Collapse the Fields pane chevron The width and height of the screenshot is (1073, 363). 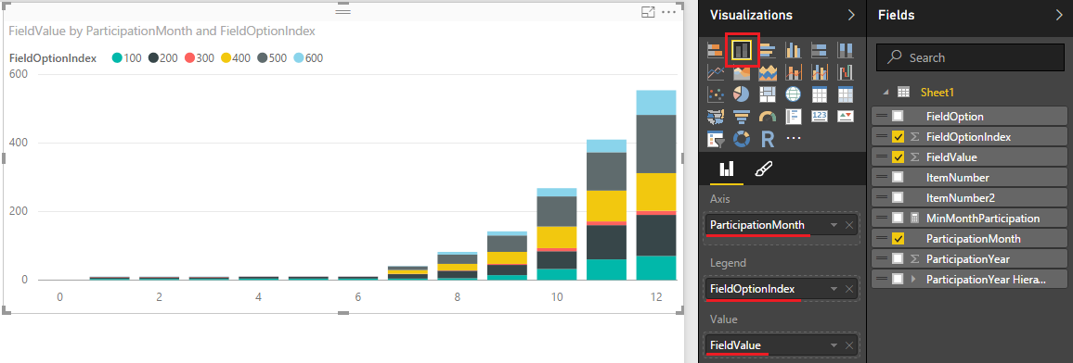1059,15
